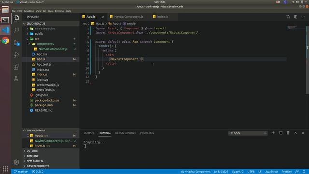Open the Source Control view
Screen dimensions: 309x174
16,43
